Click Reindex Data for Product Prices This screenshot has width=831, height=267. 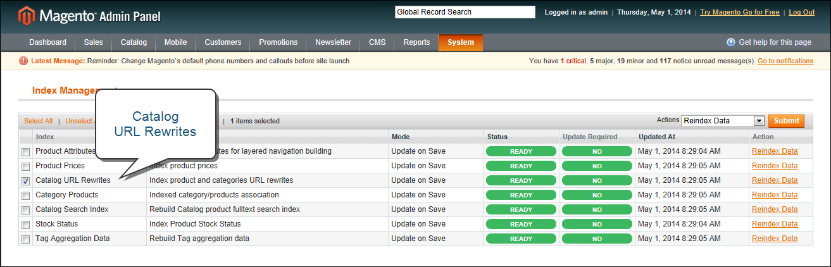click(775, 166)
